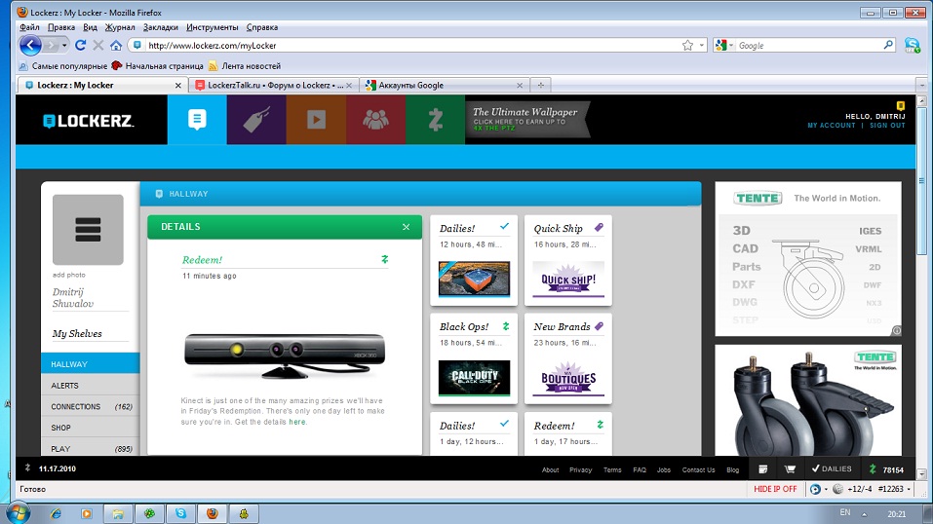Image resolution: width=933 pixels, height=524 pixels.
Task: Open the Black Ops! card
Action: click(474, 358)
